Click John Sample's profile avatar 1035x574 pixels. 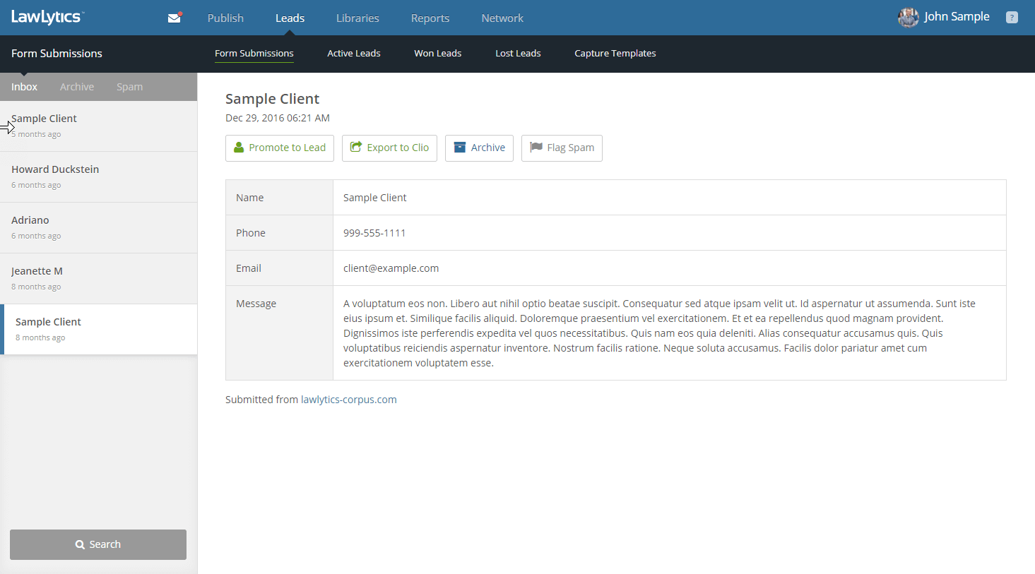(x=908, y=18)
